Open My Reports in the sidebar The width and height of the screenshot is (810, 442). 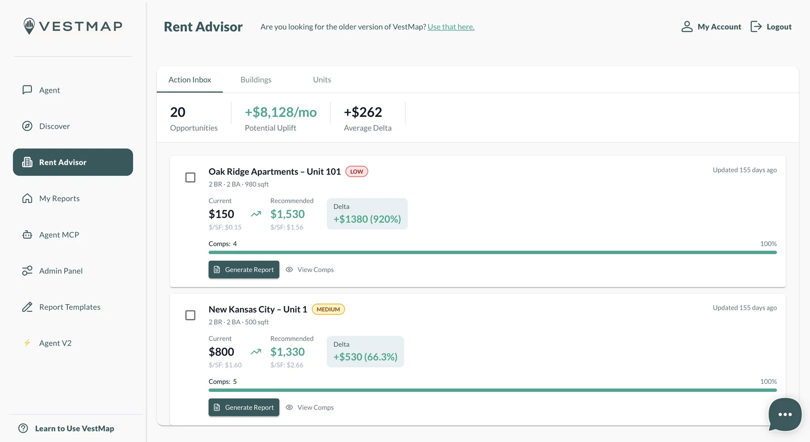73,198
